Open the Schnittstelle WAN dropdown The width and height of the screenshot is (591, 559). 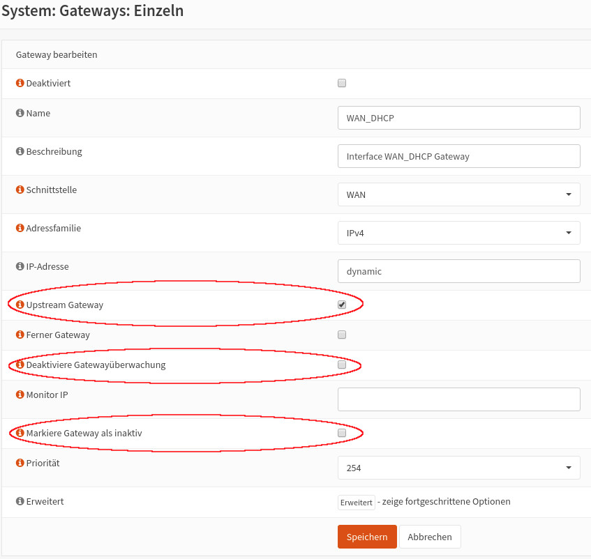[x=458, y=194]
